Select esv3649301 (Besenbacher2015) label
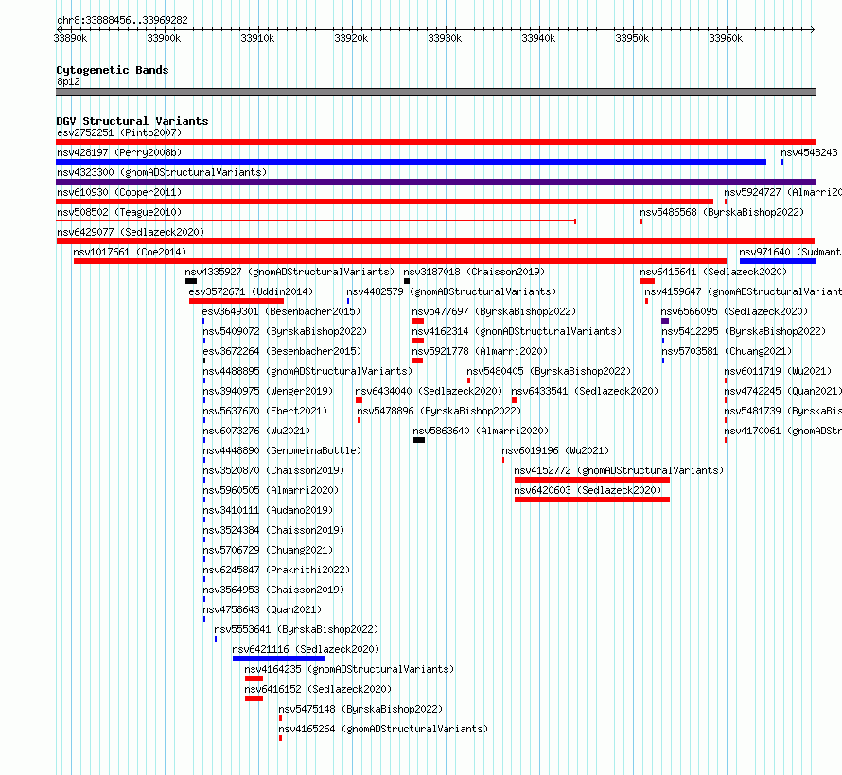 coord(281,311)
